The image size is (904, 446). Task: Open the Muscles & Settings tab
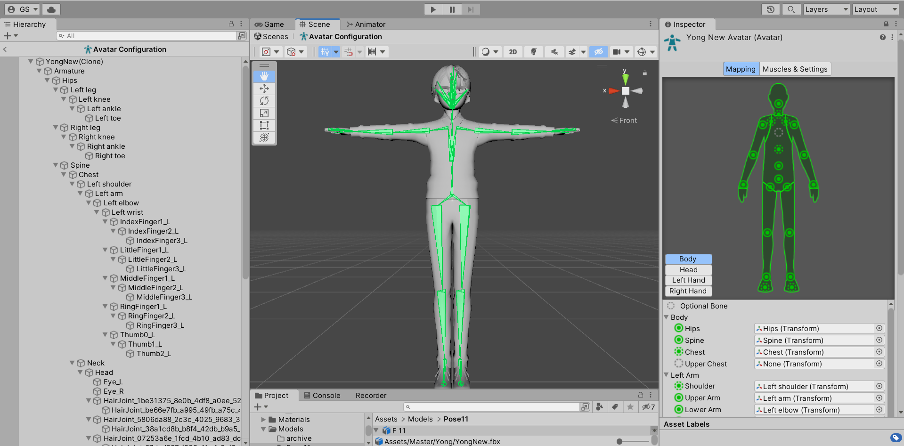click(x=795, y=69)
